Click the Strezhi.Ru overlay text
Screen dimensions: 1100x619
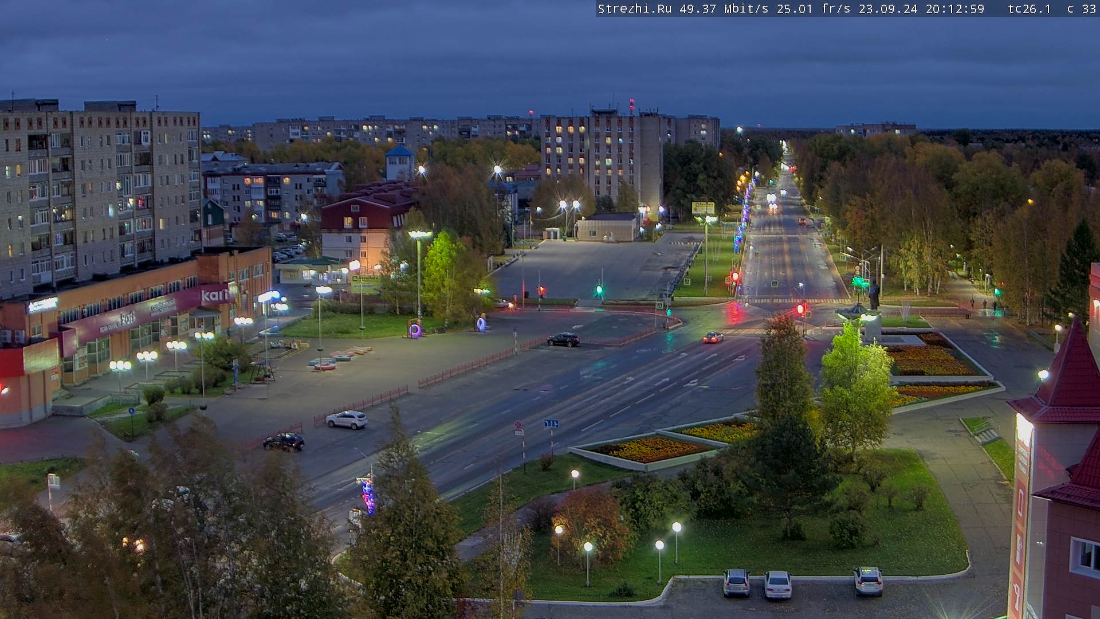click(635, 9)
